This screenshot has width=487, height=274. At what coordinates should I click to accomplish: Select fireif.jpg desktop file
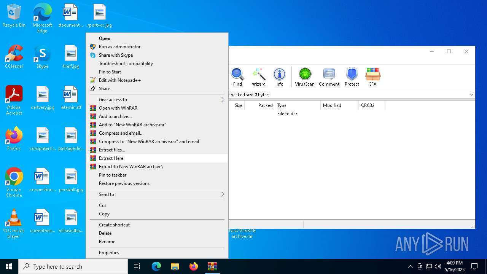click(x=71, y=57)
